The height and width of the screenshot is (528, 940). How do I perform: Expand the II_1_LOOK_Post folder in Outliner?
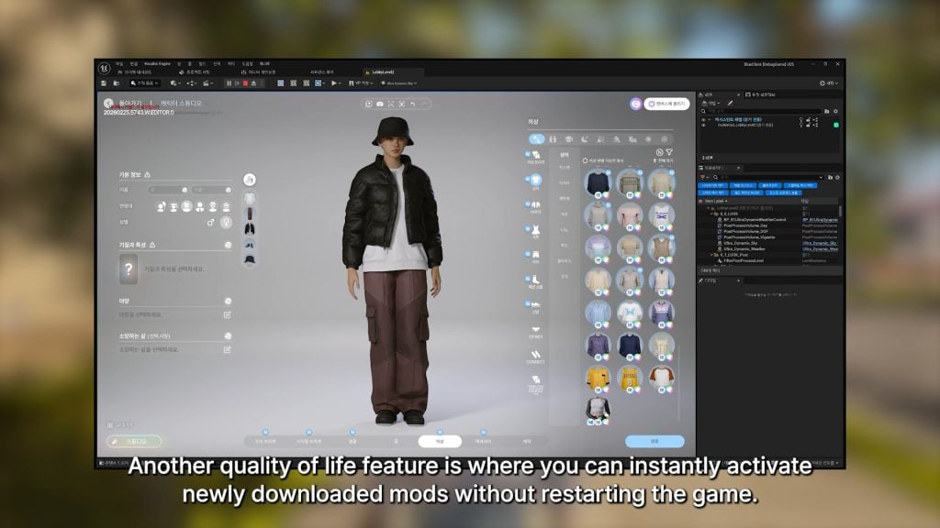pyautogui.click(x=711, y=254)
